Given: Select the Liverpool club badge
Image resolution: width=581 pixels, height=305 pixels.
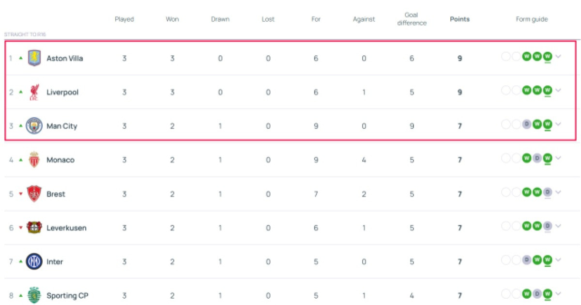Looking at the screenshot, I should 33,91.
